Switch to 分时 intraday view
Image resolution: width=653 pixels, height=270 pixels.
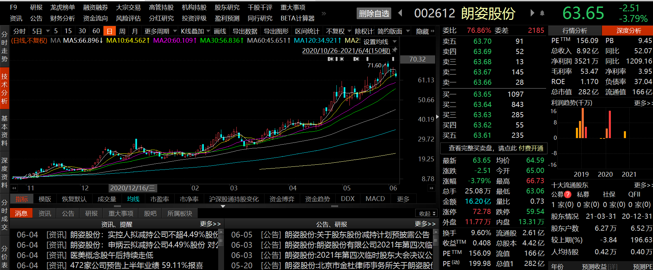coord(20,31)
